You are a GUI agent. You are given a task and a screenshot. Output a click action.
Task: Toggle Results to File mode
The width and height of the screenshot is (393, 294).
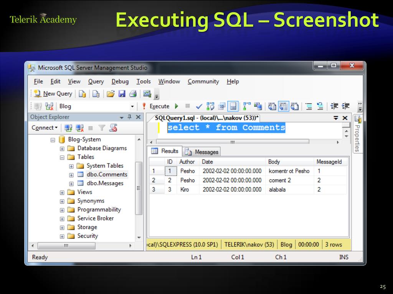click(295, 106)
